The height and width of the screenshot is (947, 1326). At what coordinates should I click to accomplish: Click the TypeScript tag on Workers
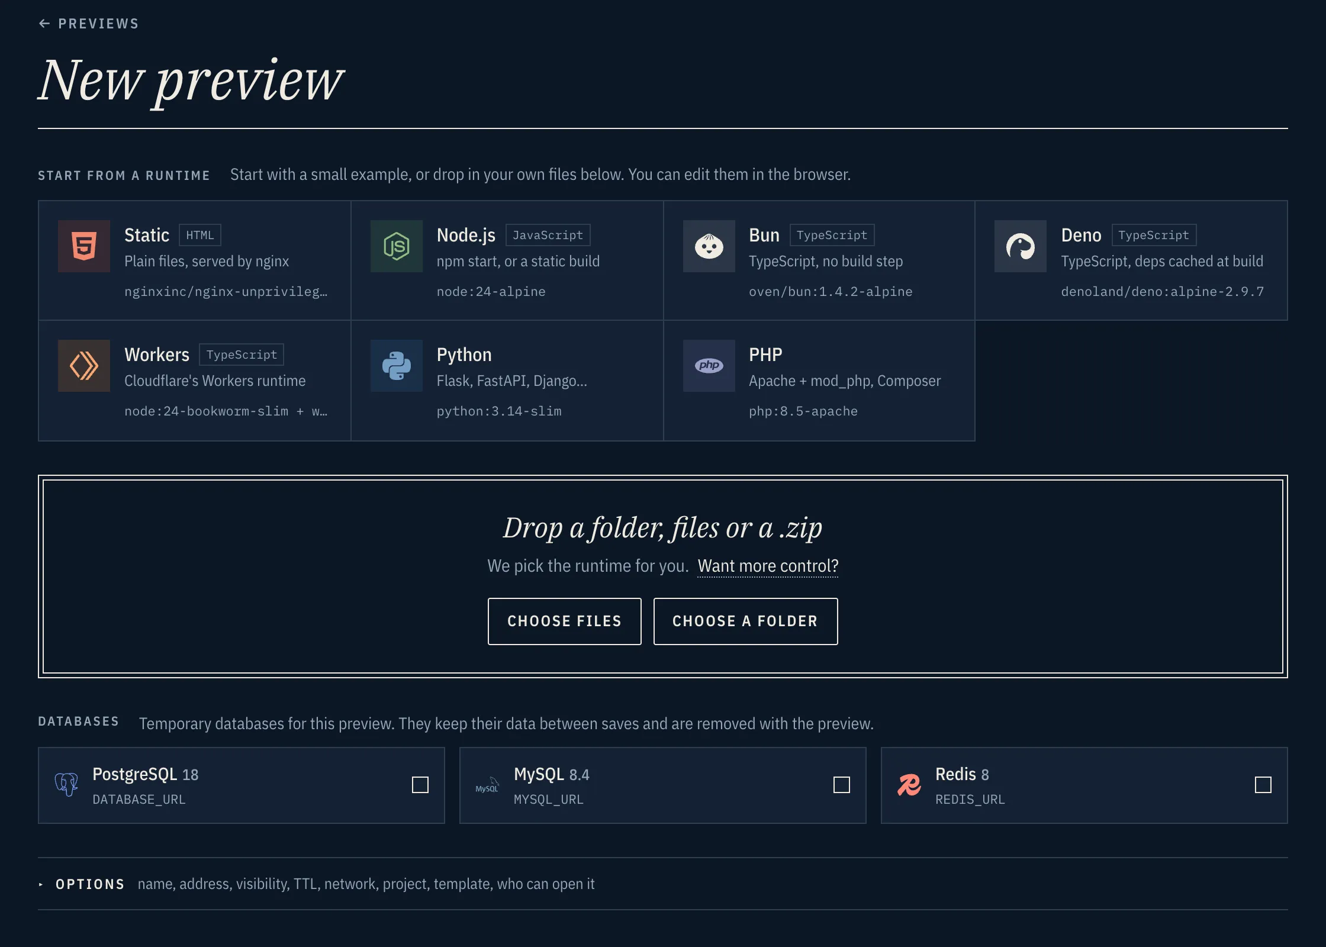coord(242,355)
